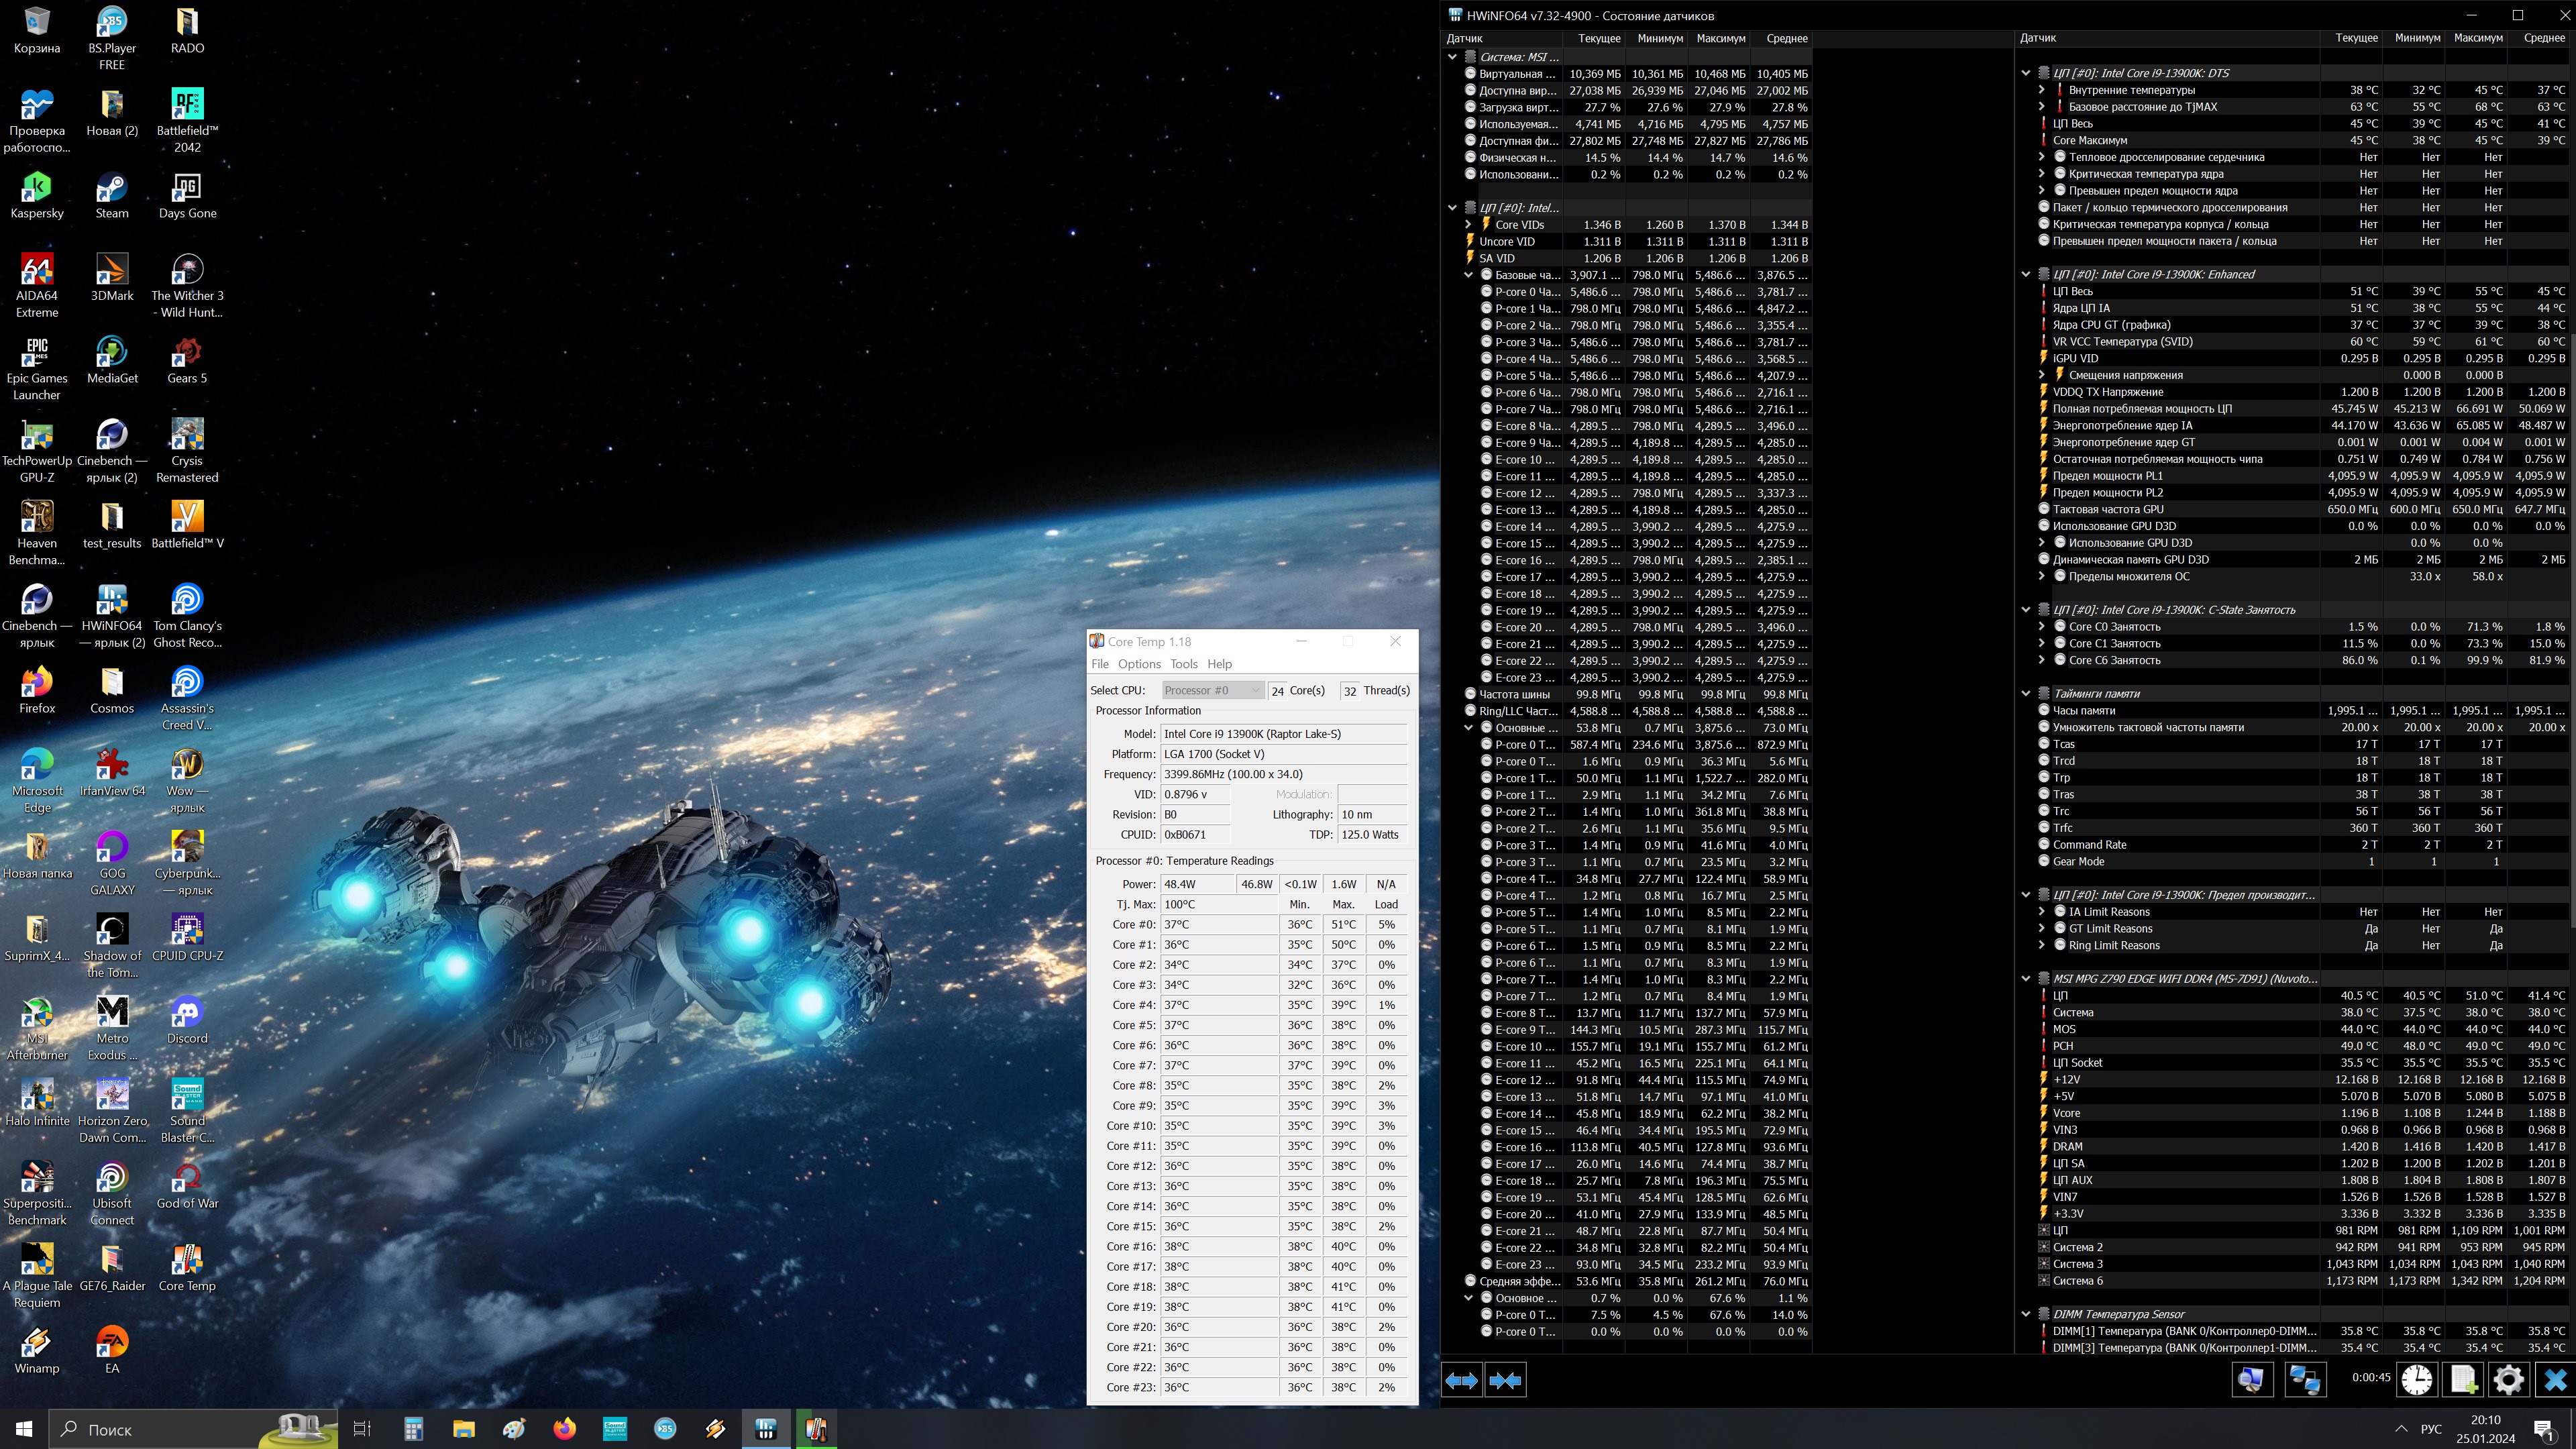Click the networked monitors remote icon

pyautogui.click(x=2304, y=1380)
